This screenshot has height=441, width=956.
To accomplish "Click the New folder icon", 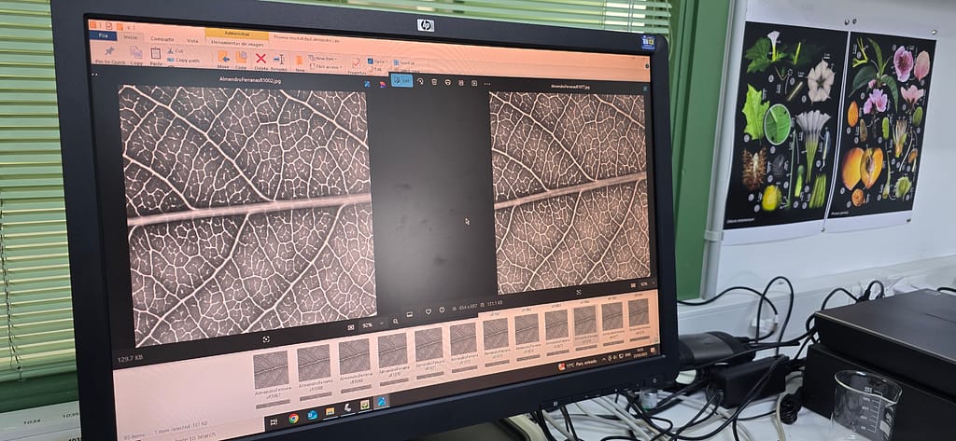I will (x=299, y=61).
